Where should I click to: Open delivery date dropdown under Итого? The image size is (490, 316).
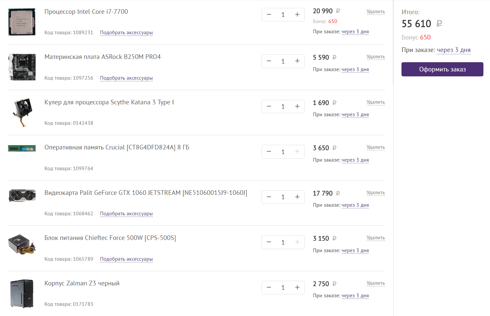click(453, 50)
